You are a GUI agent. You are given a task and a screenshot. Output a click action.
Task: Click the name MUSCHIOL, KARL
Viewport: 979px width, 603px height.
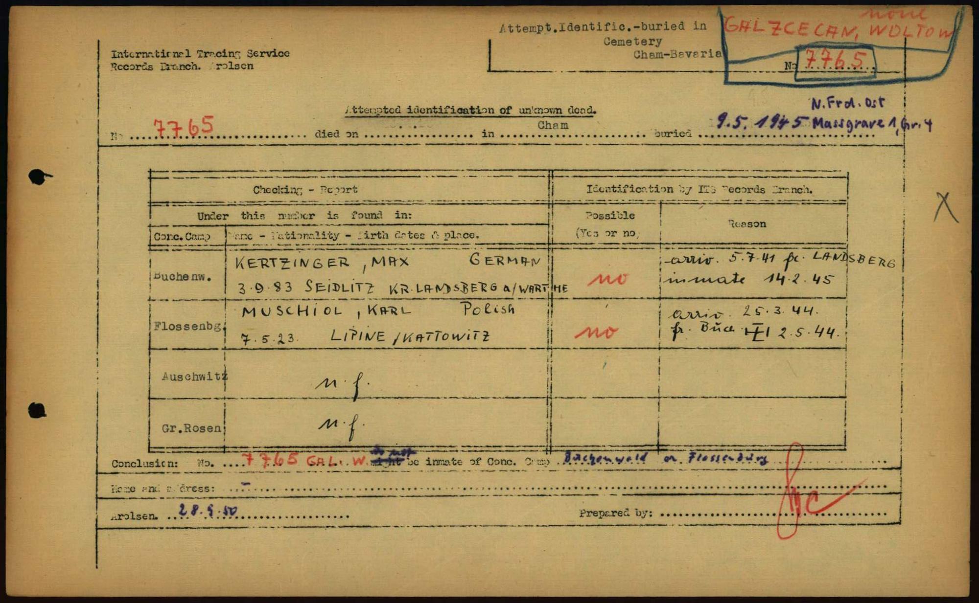pos(326,311)
